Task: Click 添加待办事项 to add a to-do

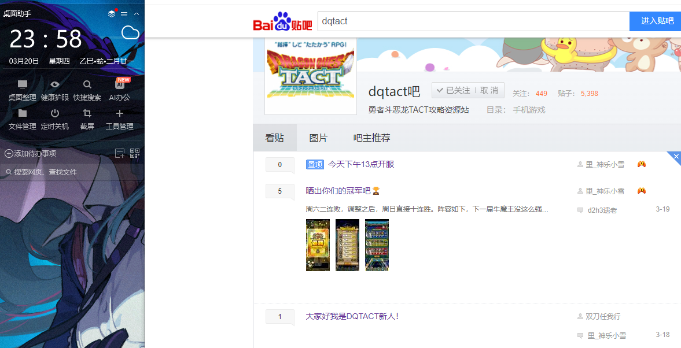Action: [x=31, y=153]
